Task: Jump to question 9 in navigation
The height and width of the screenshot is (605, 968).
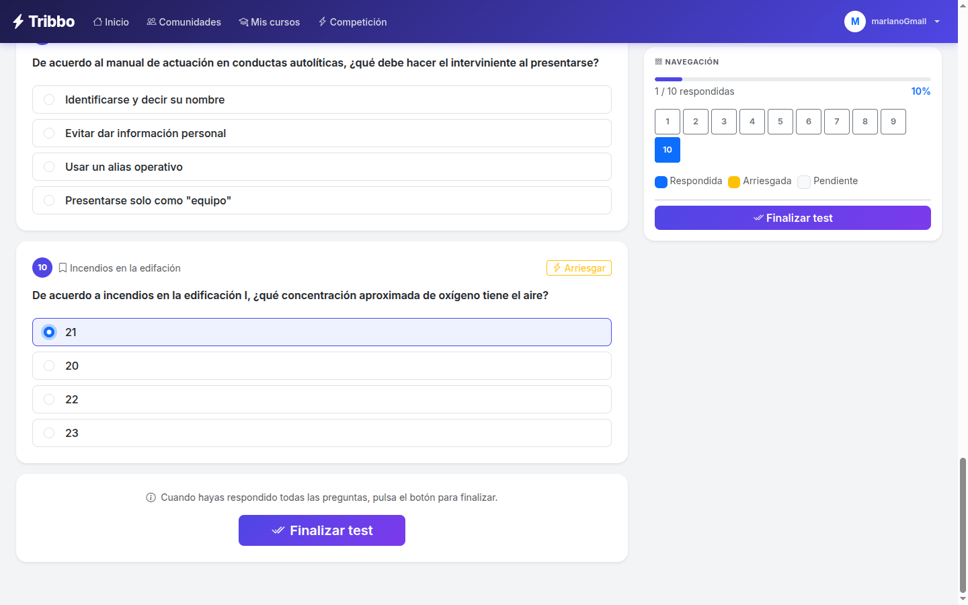Action: tap(893, 122)
